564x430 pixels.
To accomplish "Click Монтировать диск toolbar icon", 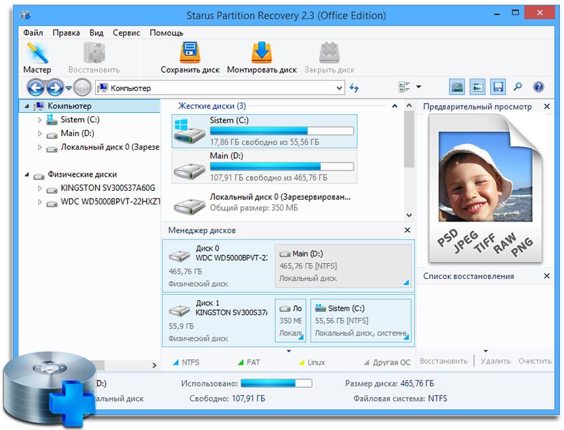I will tap(261, 58).
